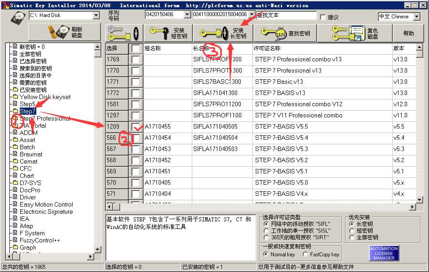Select Braumat in the tree
The width and height of the screenshot is (429, 272).
click(31, 154)
